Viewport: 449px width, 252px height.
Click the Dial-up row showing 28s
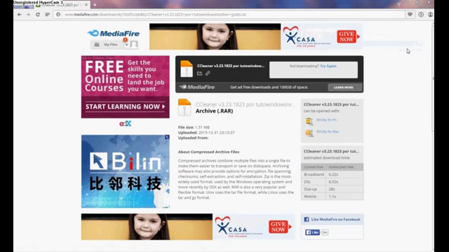click(332, 189)
